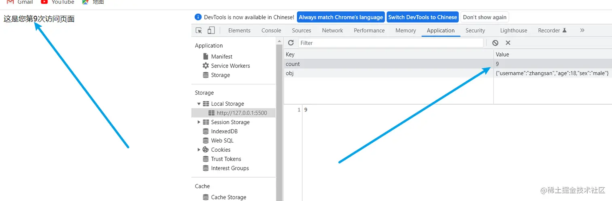This screenshot has width=612, height=201.
Task: Switch to the Recorder tab
Action: [552, 31]
